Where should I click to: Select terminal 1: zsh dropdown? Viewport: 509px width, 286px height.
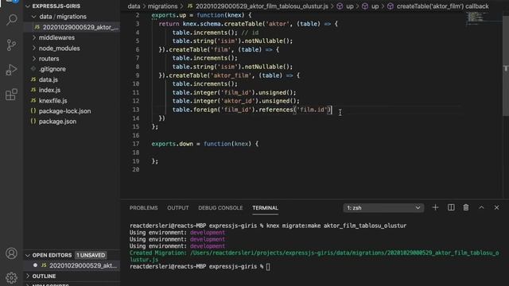point(383,208)
